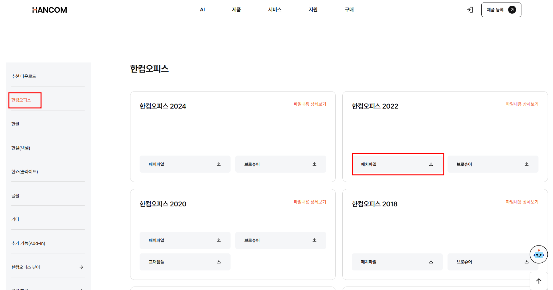Screen dimensions: 553x290
Task: Select 한글 in sidebar
Action: pos(15,124)
